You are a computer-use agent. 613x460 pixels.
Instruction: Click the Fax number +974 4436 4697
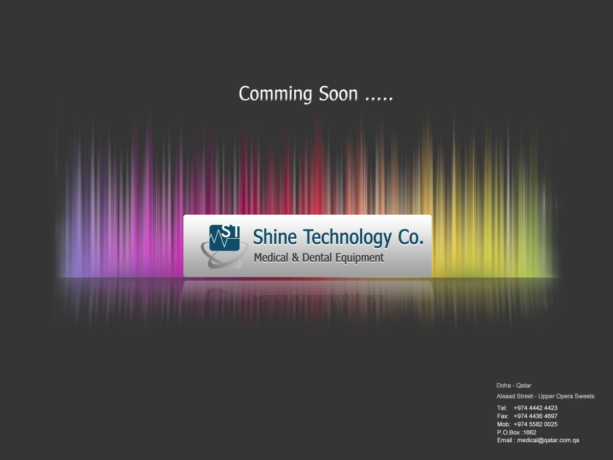click(535, 416)
